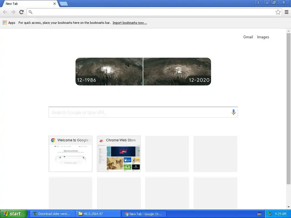Open the Windows start menu
Viewport: 291px width, 218px height.
coord(14,214)
